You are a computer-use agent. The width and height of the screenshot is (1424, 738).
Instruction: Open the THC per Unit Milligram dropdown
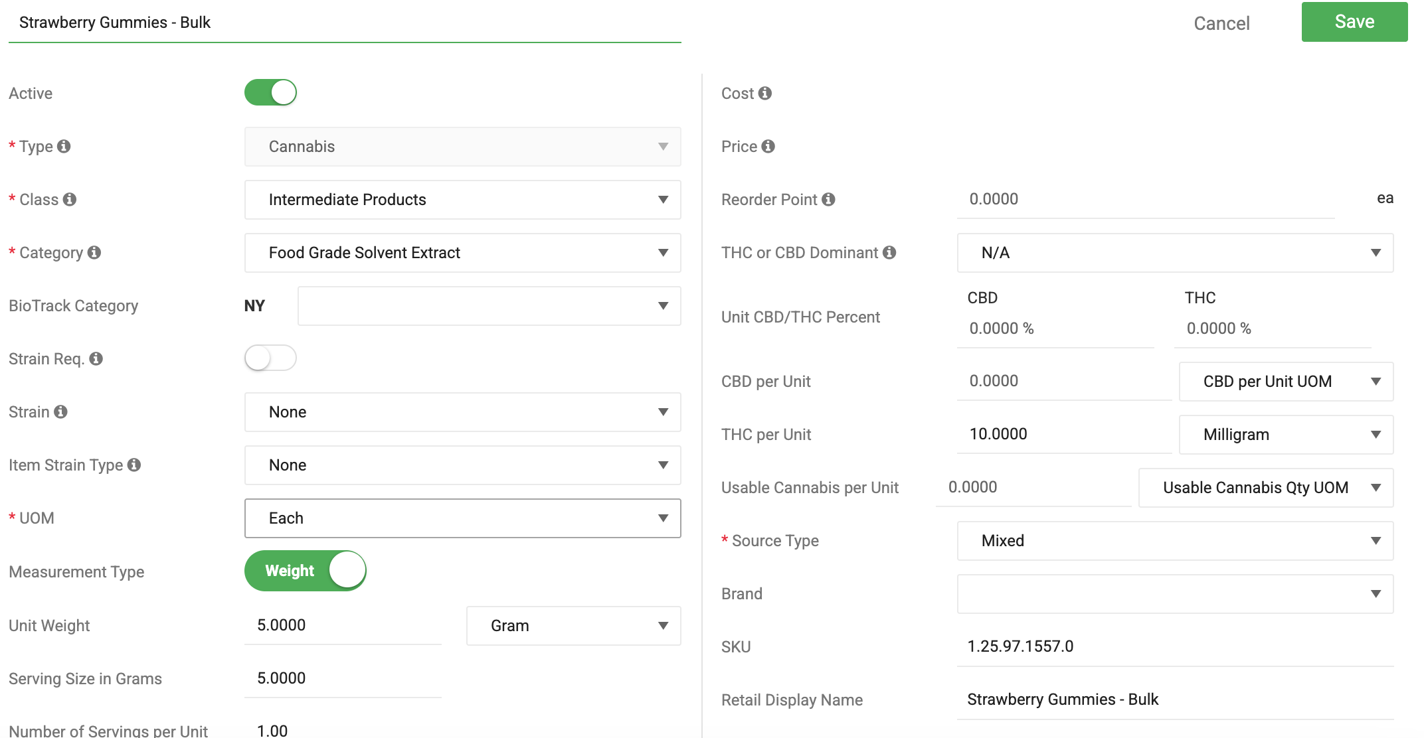point(1287,435)
